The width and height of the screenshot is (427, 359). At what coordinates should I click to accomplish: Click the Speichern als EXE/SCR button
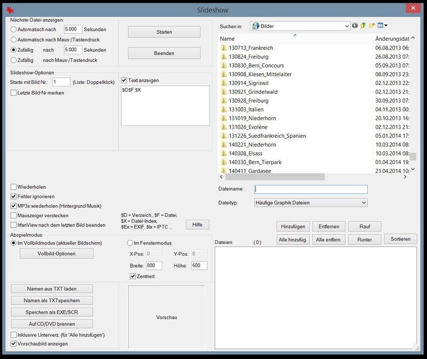click(52, 312)
